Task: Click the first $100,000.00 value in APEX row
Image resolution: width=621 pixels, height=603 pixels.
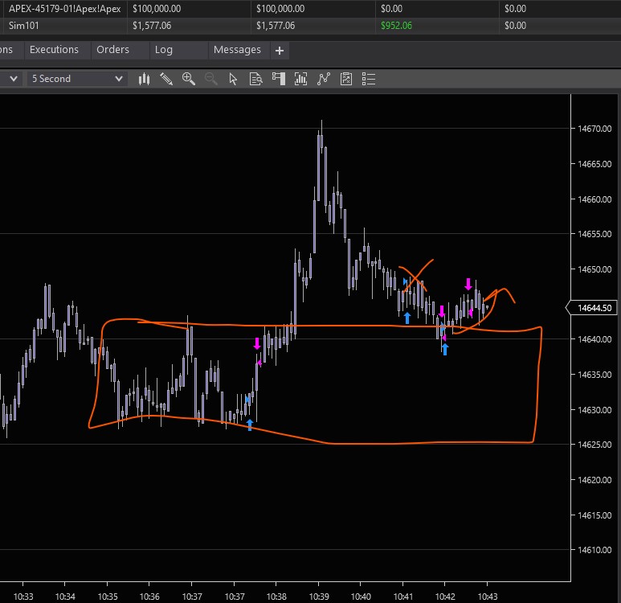Action: [157, 9]
